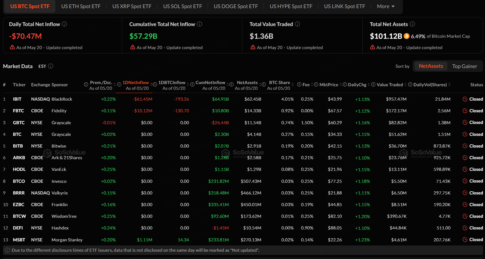Toggle sort arrows on Fee column

312,85
